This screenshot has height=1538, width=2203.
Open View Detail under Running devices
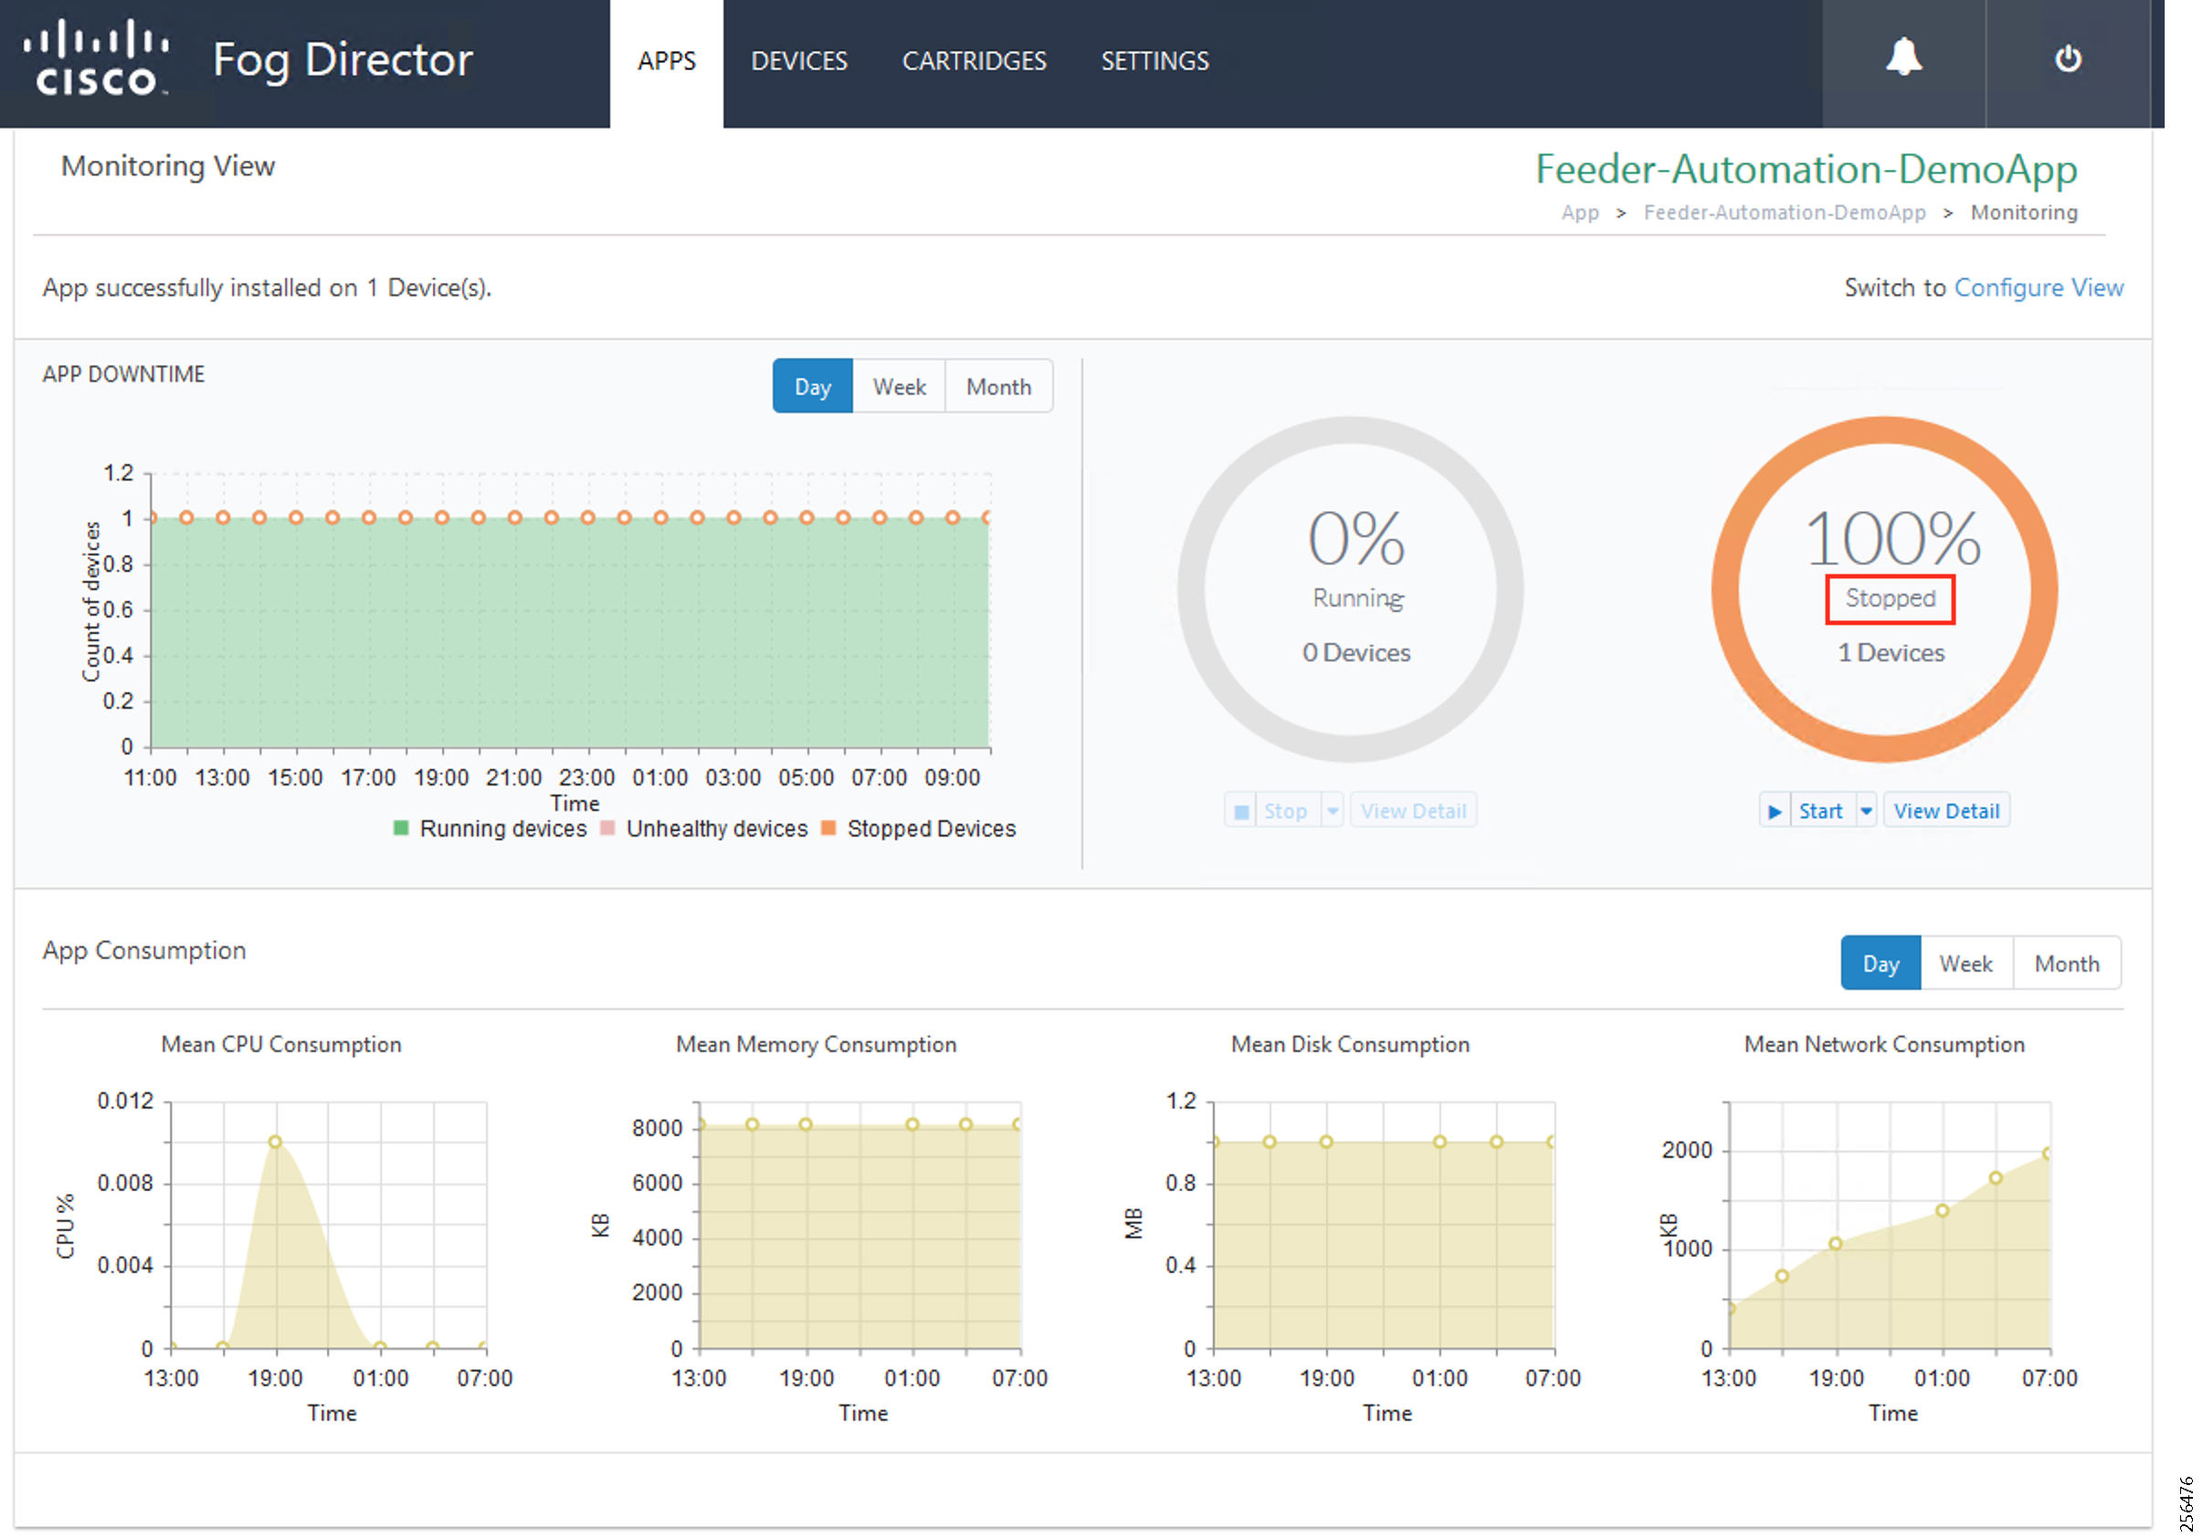click(x=1412, y=811)
